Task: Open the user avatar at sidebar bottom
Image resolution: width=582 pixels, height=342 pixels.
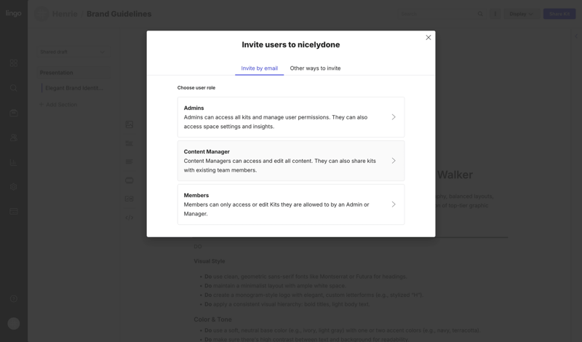Action: tap(14, 323)
